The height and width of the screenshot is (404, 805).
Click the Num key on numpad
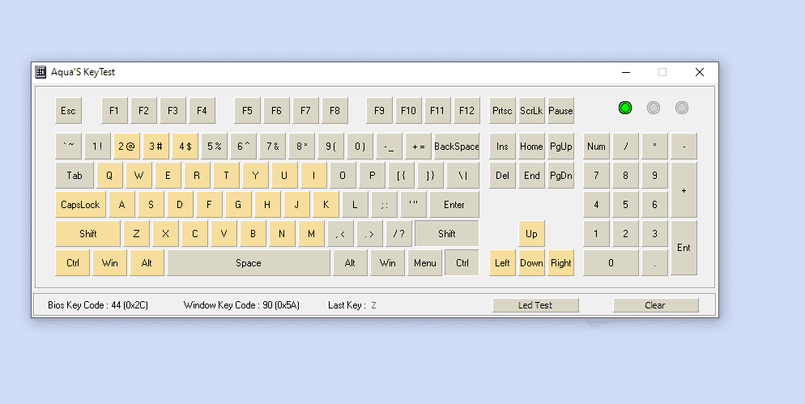pos(596,147)
